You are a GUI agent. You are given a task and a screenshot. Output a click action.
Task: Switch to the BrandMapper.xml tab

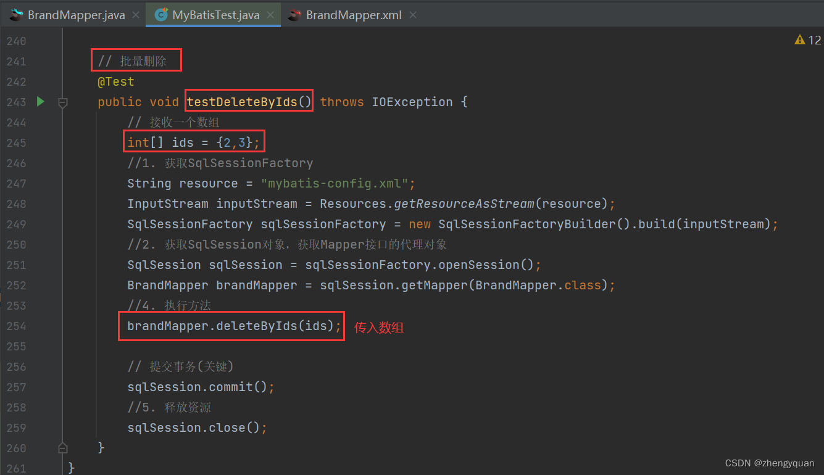(354, 15)
